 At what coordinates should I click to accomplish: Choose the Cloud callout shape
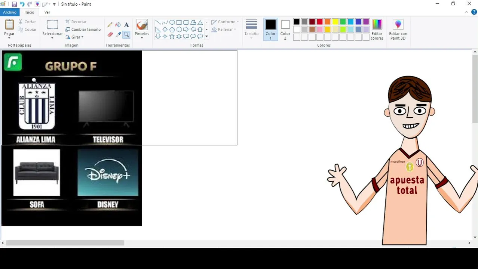(x=200, y=36)
